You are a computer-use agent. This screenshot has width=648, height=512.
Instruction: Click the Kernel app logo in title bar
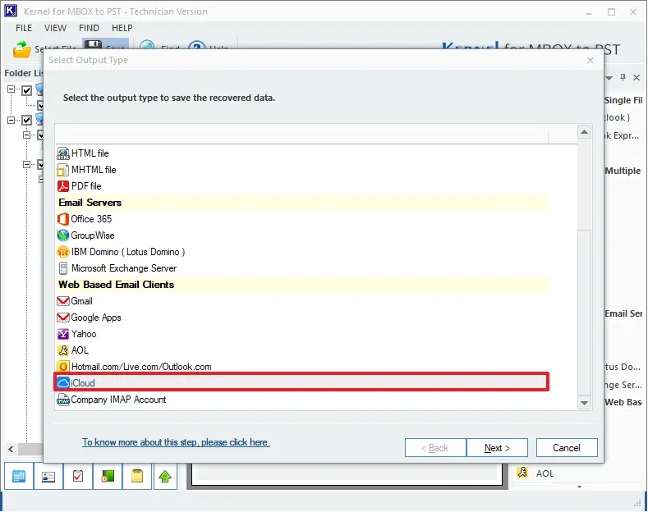coord(11,11)
